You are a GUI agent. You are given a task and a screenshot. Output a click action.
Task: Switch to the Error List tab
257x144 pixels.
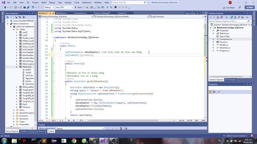tap(43, 131)
